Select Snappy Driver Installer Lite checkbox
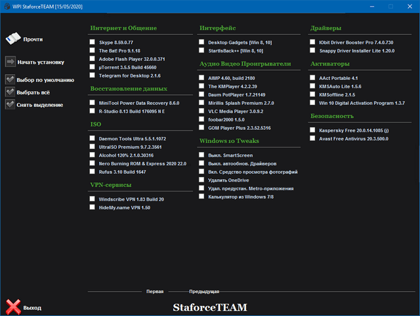This screenshot has width=420, height=316. [x=312, y=50]
